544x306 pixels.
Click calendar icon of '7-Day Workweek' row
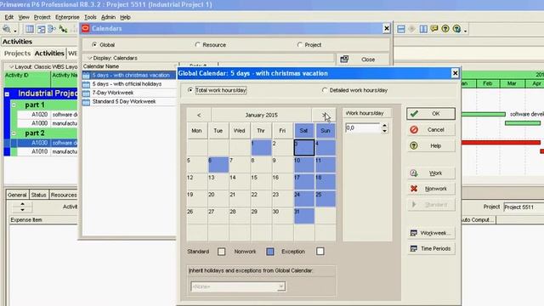point(86,93)
